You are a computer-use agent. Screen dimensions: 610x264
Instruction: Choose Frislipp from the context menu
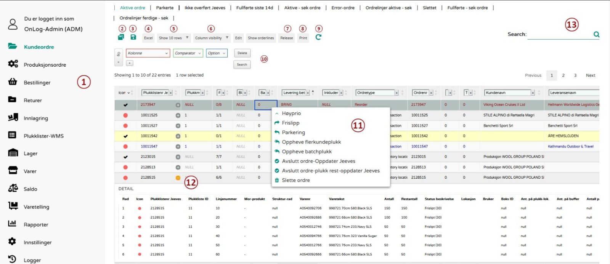pyautogui.click(x=291, y=123)
